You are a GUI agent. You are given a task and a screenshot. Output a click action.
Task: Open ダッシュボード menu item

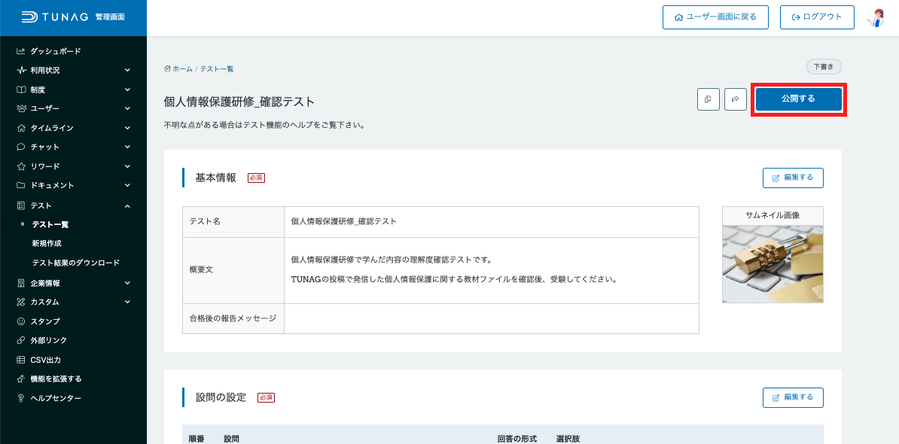56,51
